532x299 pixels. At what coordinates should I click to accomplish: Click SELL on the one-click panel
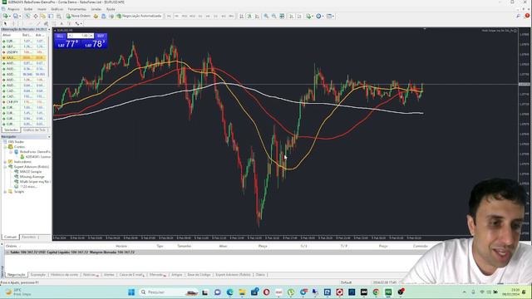60,36
